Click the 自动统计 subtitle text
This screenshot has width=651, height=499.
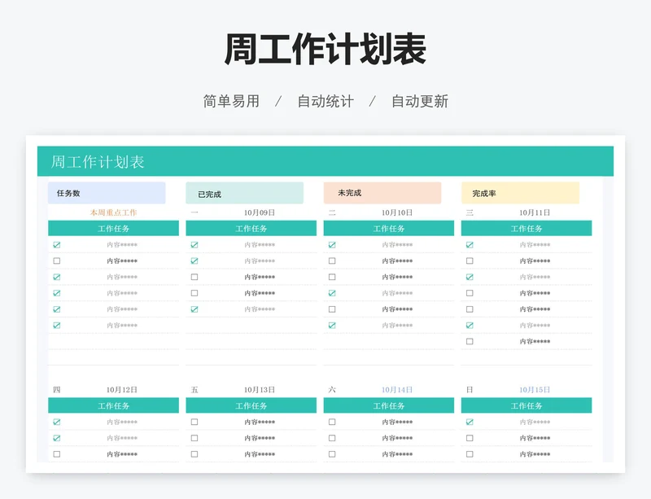pyautogui.click(x=325, y=101)
